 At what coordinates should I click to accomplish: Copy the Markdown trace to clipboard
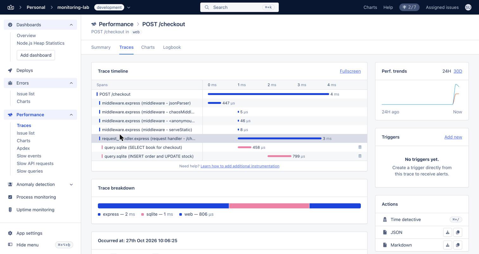(x=458, y=245)
